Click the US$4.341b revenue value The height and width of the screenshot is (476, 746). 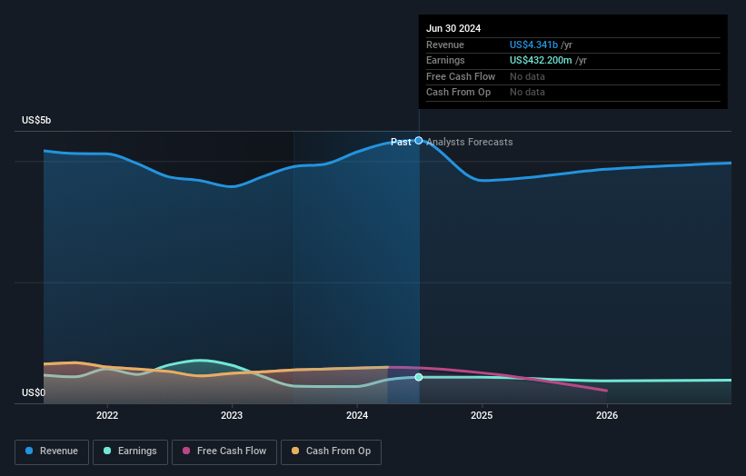(533, 45)
